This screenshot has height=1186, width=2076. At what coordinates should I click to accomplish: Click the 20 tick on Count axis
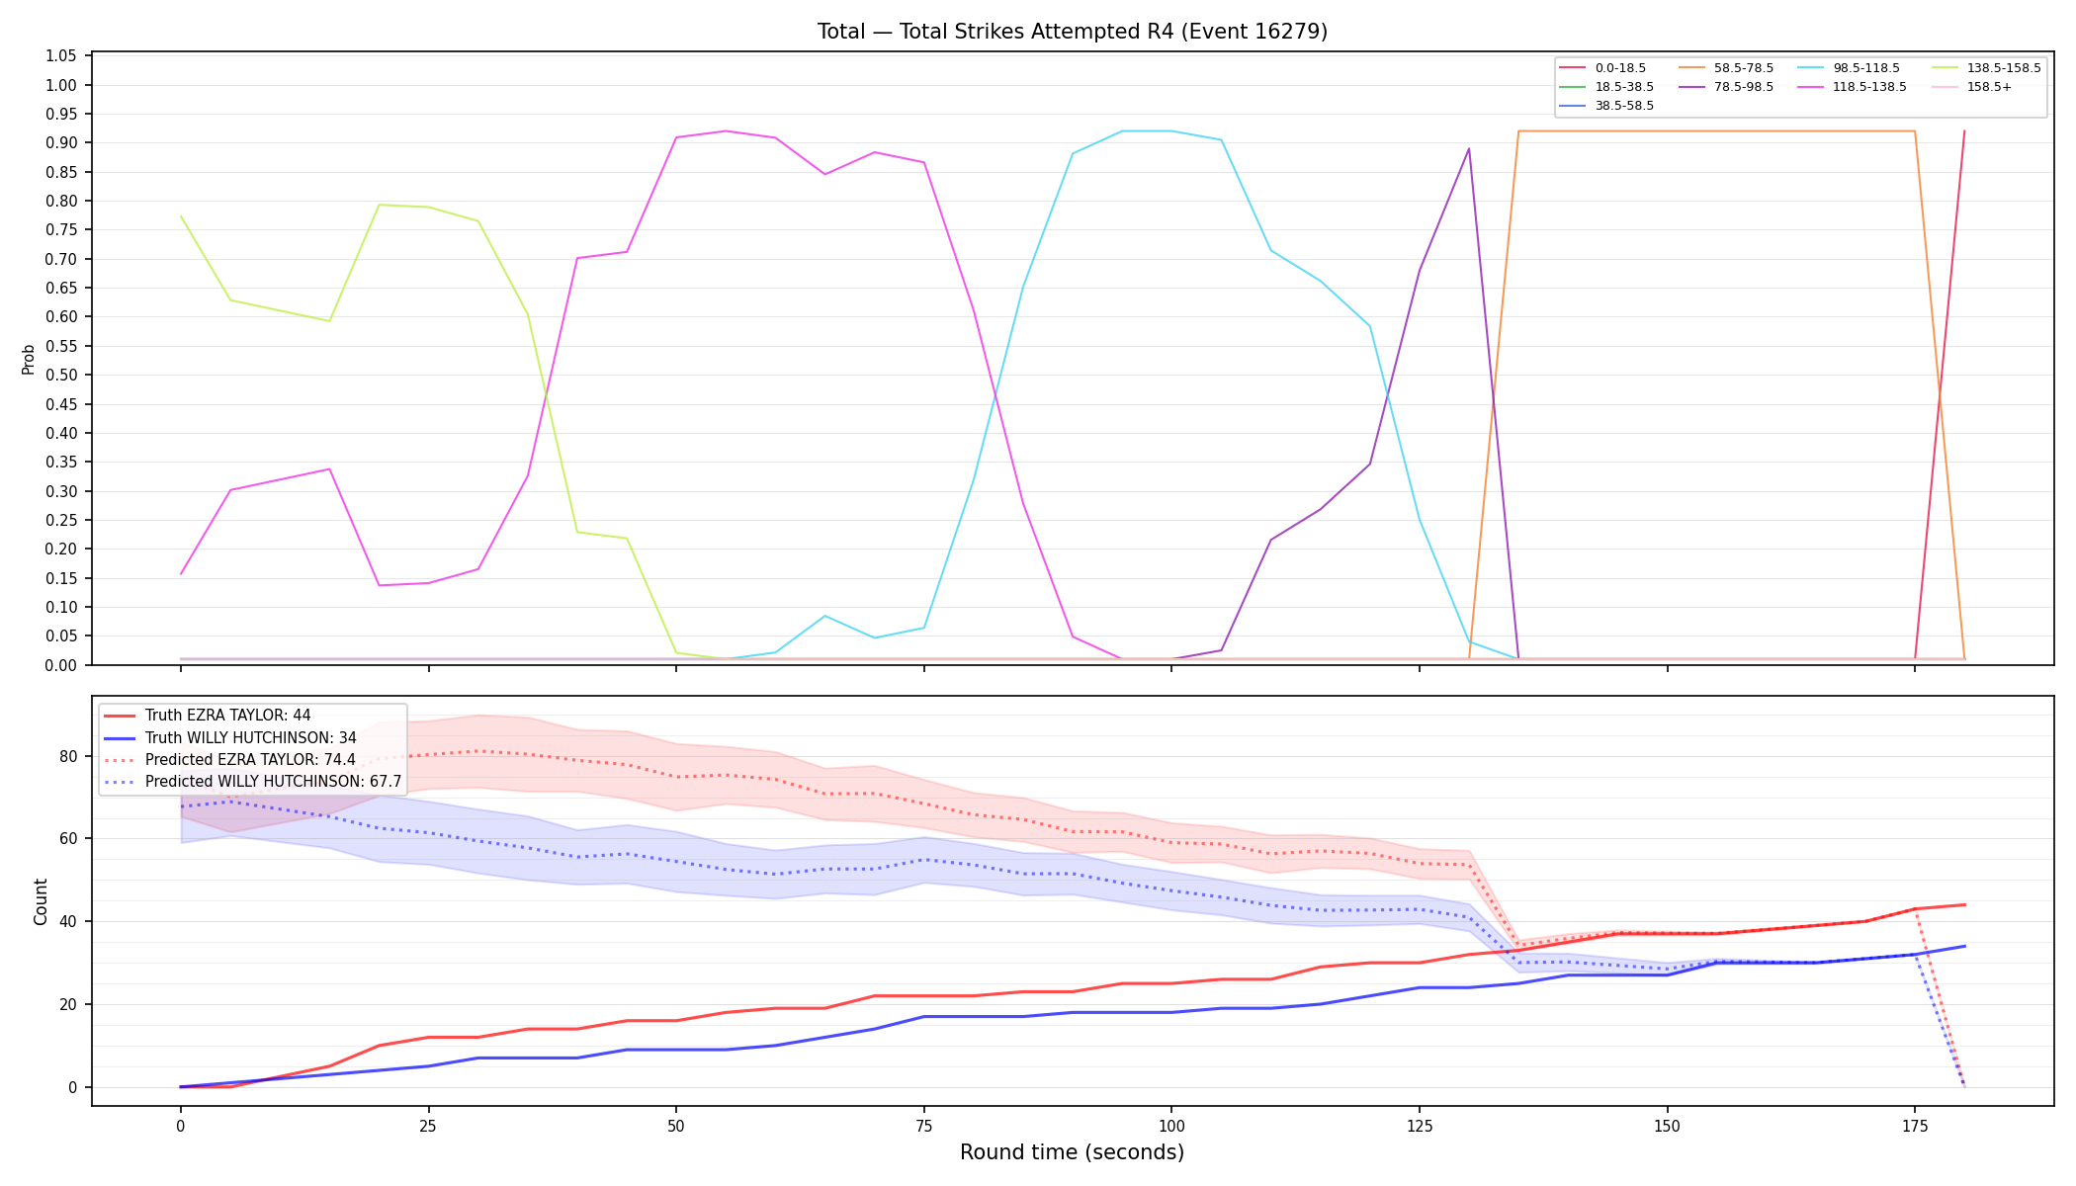68,1005
